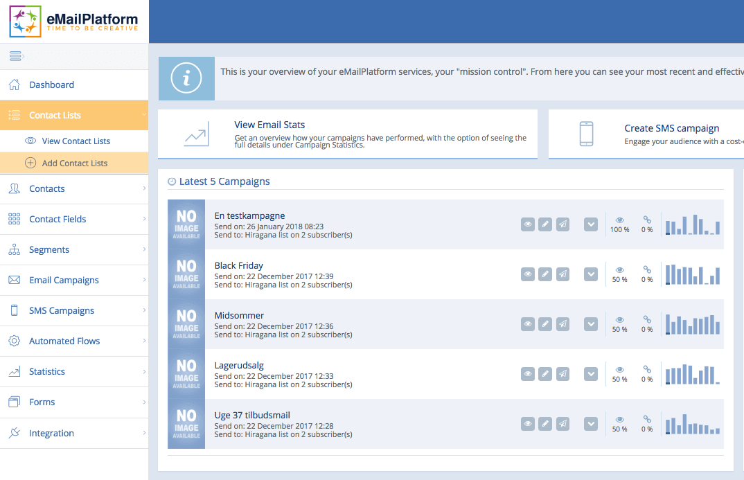Send the Midsommer campaign plane icon
The height and width of the screenshot is (480, 744).
pos(563,324)
